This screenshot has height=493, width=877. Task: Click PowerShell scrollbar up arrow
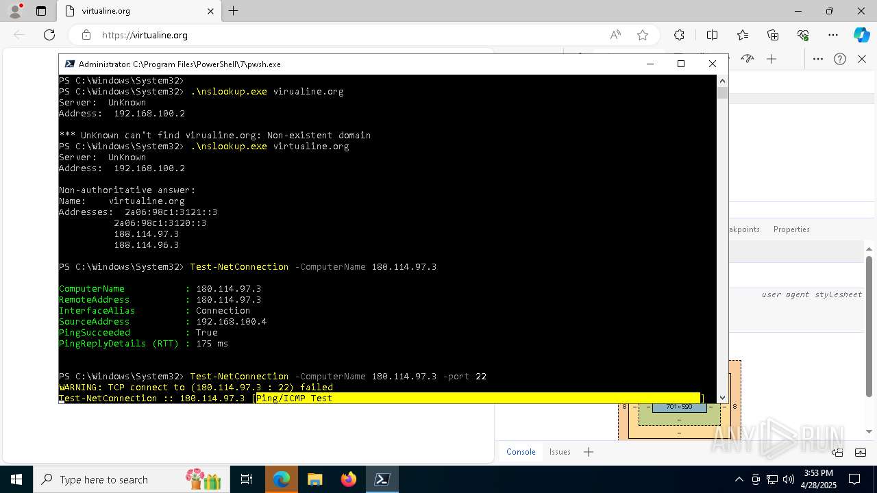[x=722, y=81]
